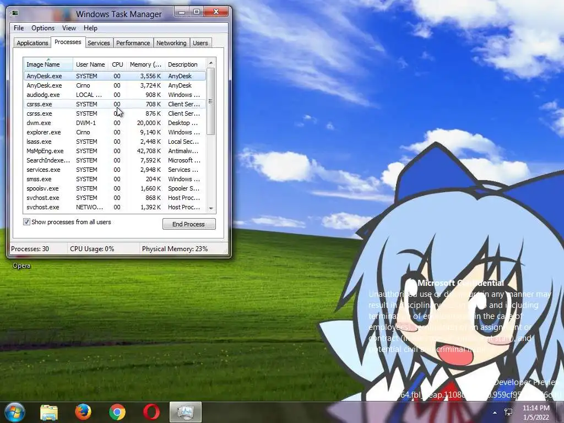Image resolution: width=564 pixels, height=423 pixels.
Task: Click process list scroll down arrow
Action: click(x=211, y=208)
